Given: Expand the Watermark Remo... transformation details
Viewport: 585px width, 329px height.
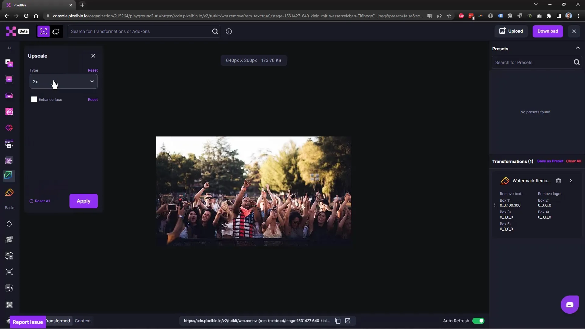Looking at the screenshot, I should [571, 181].
